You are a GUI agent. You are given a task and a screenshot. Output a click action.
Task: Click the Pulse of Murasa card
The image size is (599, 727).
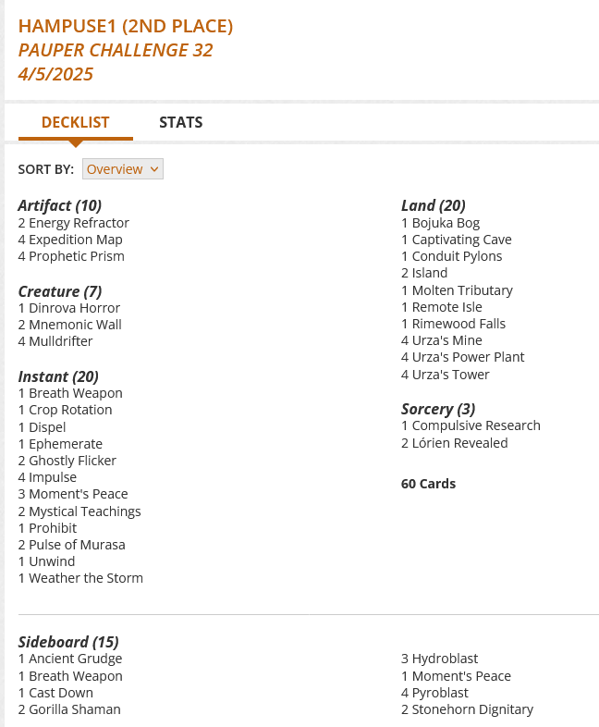pyautogui.click(x=77, y=545)
